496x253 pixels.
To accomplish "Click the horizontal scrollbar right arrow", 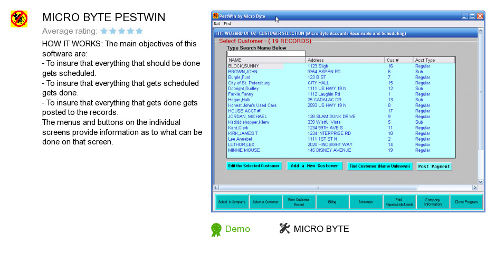I will 475,188.
